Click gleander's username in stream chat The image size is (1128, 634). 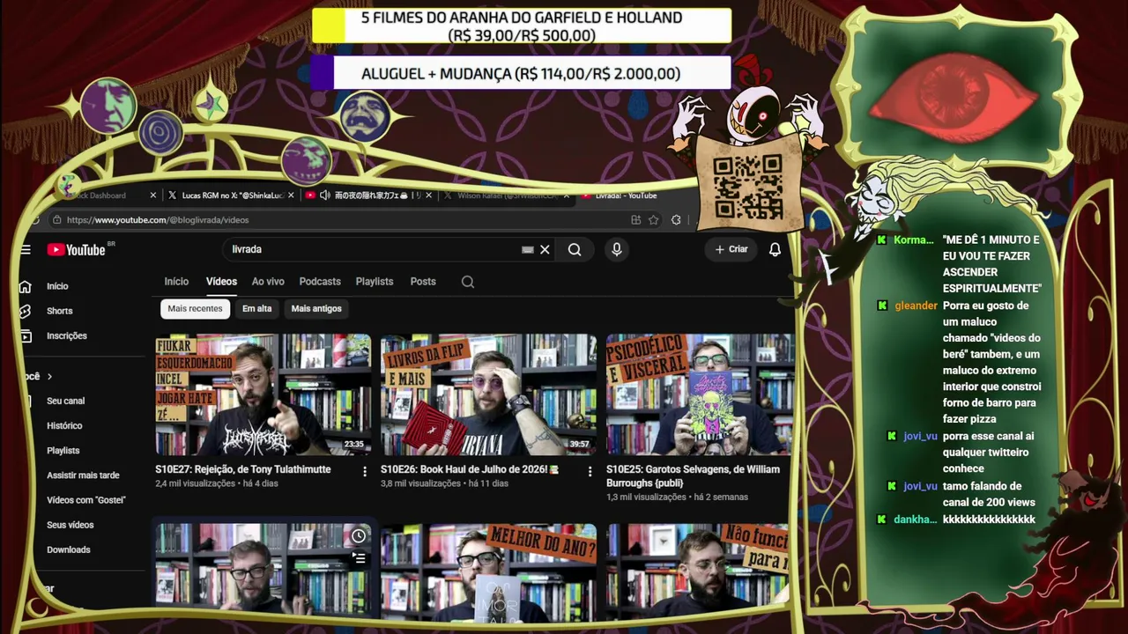(916, 306)
